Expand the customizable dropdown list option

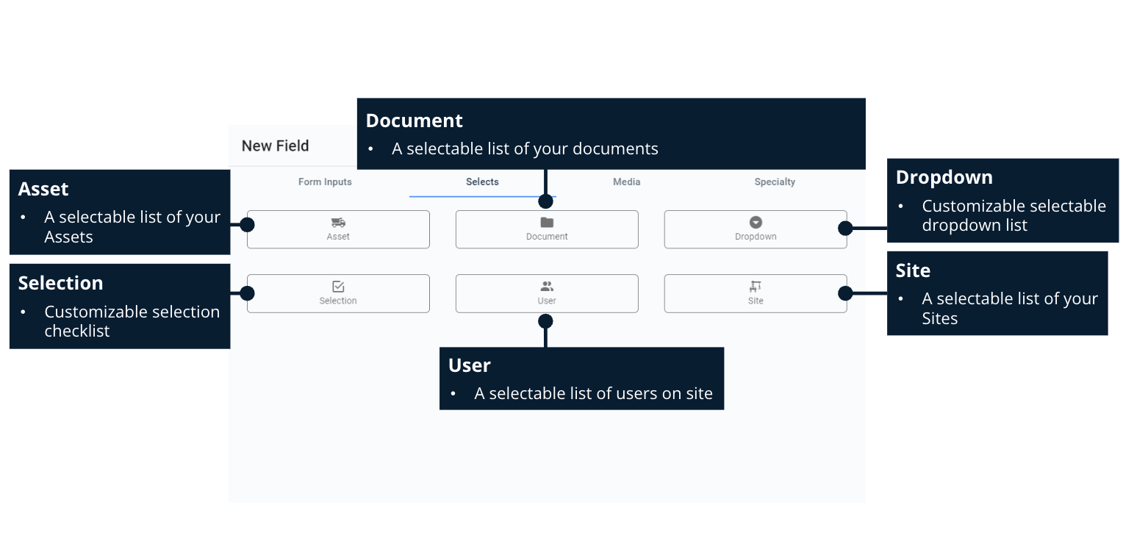(756, 229)
